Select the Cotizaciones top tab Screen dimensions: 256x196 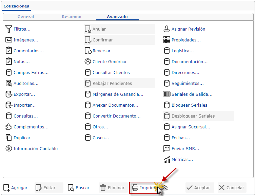(16, 6)
